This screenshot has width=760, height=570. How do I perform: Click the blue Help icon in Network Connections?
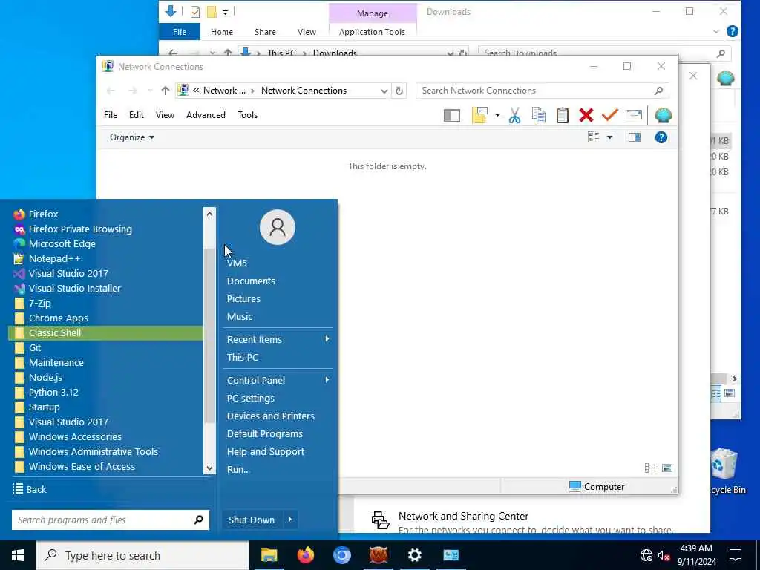tap(661, 137)
